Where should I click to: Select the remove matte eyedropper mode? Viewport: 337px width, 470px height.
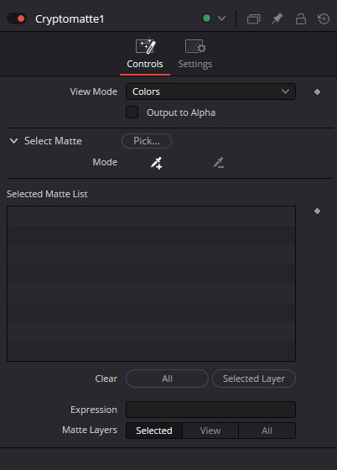pyautogui.click(x=219, y=163)
